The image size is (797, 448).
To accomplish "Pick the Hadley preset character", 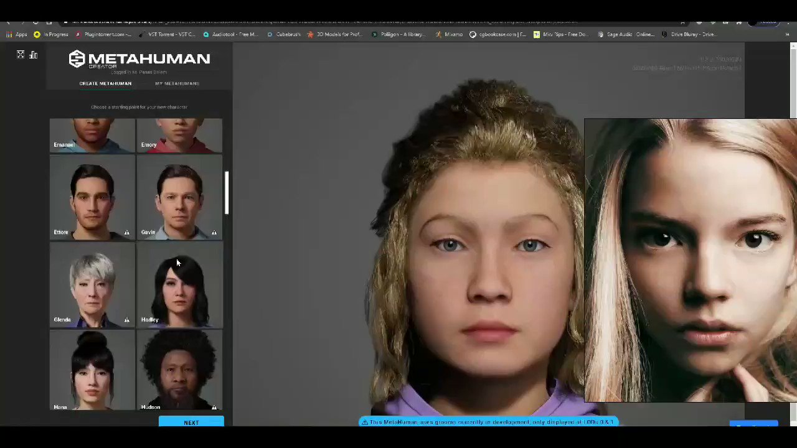I will coord(179,285).
